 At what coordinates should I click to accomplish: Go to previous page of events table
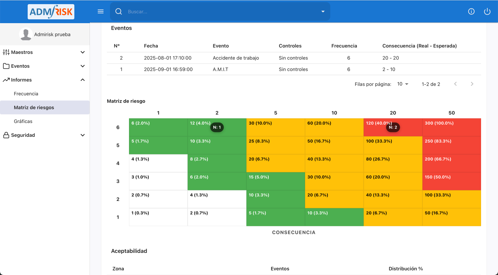(x=455, y=84)
